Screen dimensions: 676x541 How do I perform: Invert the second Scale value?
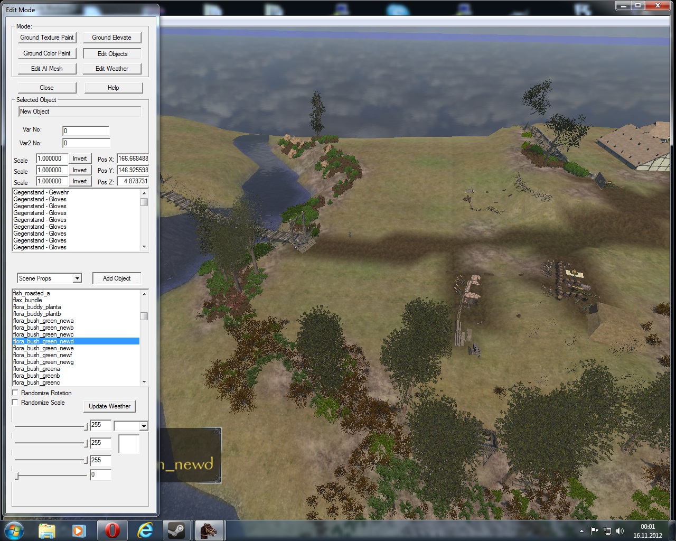(x=80, y=170)
